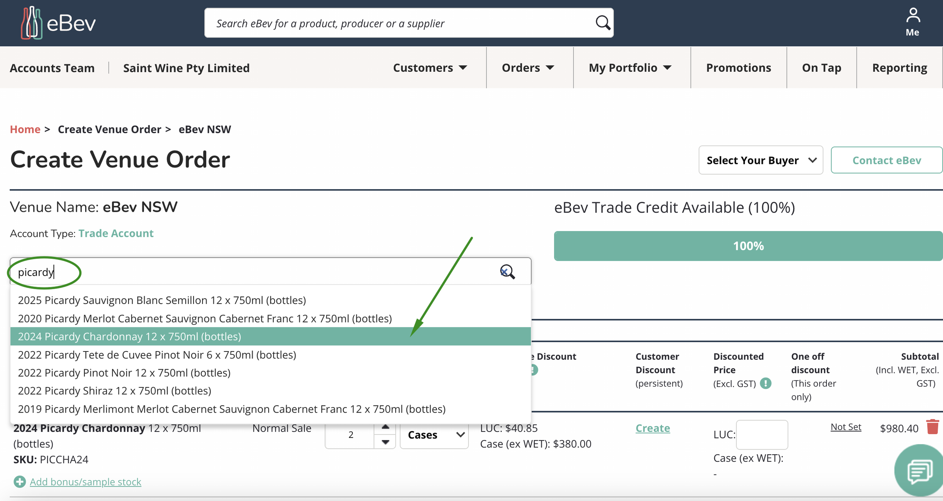Viewport: 943px width, 501px height.
Task: Expand the Customers menu
Action: [x=430, y=68]
